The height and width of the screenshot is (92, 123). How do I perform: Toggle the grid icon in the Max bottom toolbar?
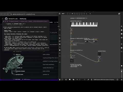click(66, 79)
